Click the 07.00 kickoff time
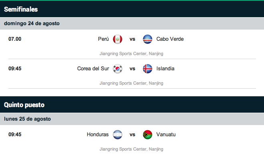 click(x=15, y=39)
